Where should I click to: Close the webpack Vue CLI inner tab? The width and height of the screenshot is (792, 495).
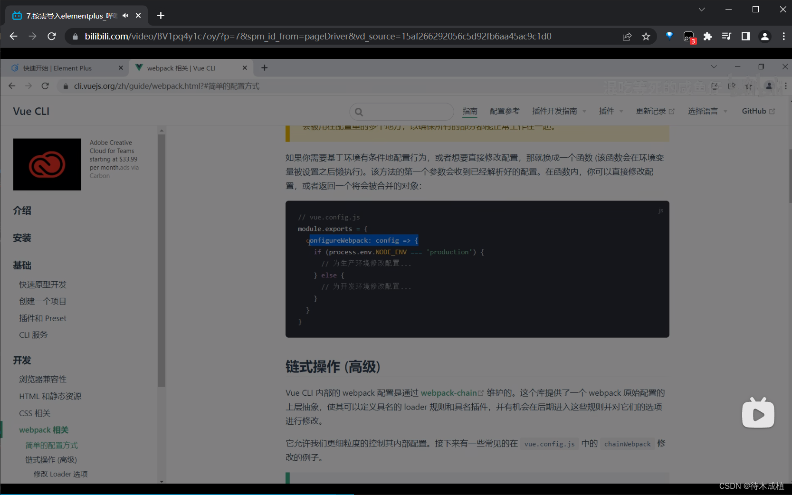pyautogui.click(x=245, y=68)
